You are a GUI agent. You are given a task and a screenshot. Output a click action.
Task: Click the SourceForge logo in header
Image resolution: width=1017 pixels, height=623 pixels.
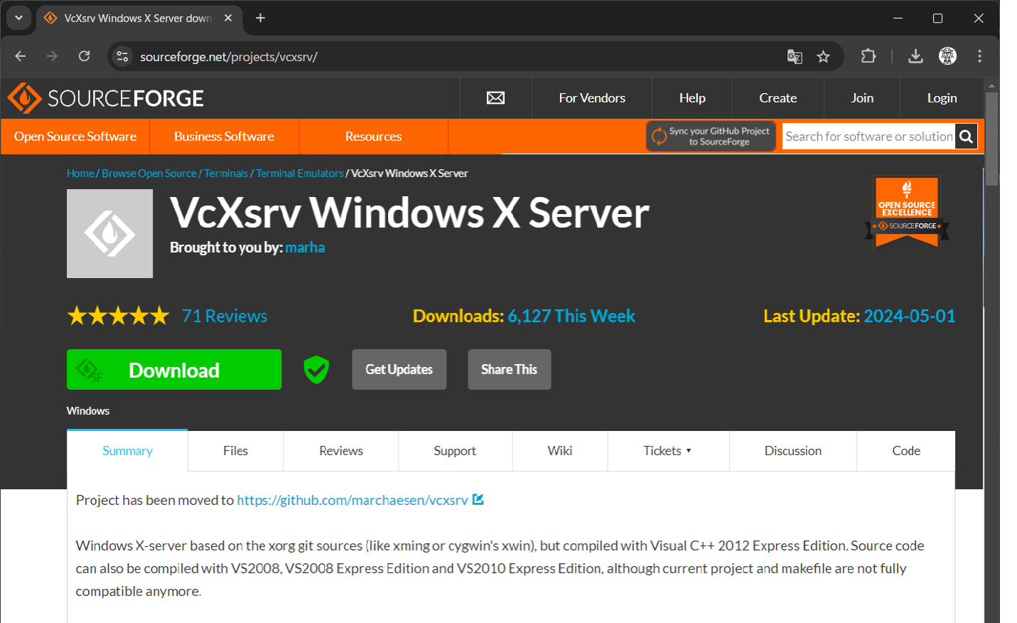pyautogui.click(x=105, y=98)
